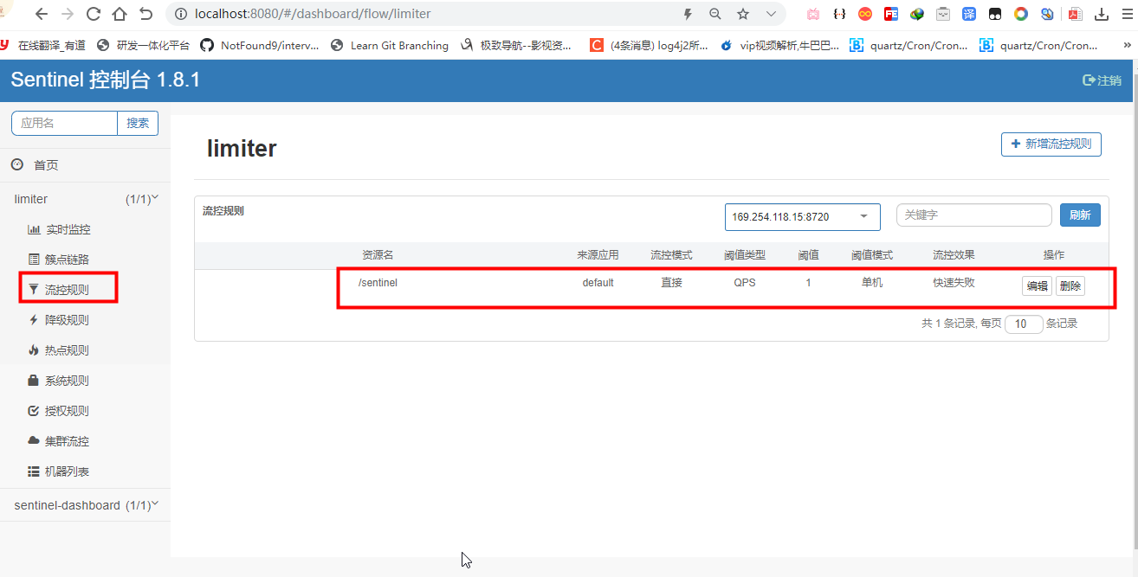
Task: Open the browser downloads
Action: 1102,14
